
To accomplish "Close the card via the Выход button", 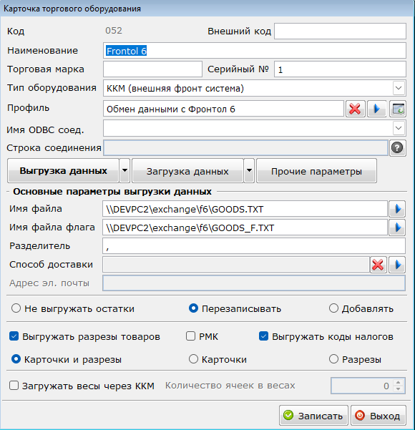I will pyautogui.click(x=379, y=416).
